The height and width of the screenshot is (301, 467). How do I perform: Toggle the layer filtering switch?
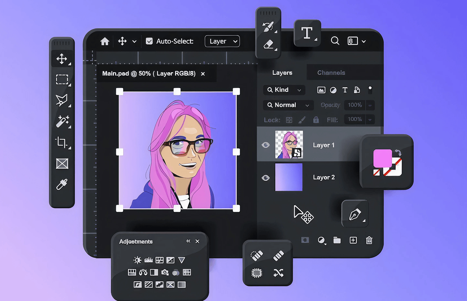pos(370,90)
